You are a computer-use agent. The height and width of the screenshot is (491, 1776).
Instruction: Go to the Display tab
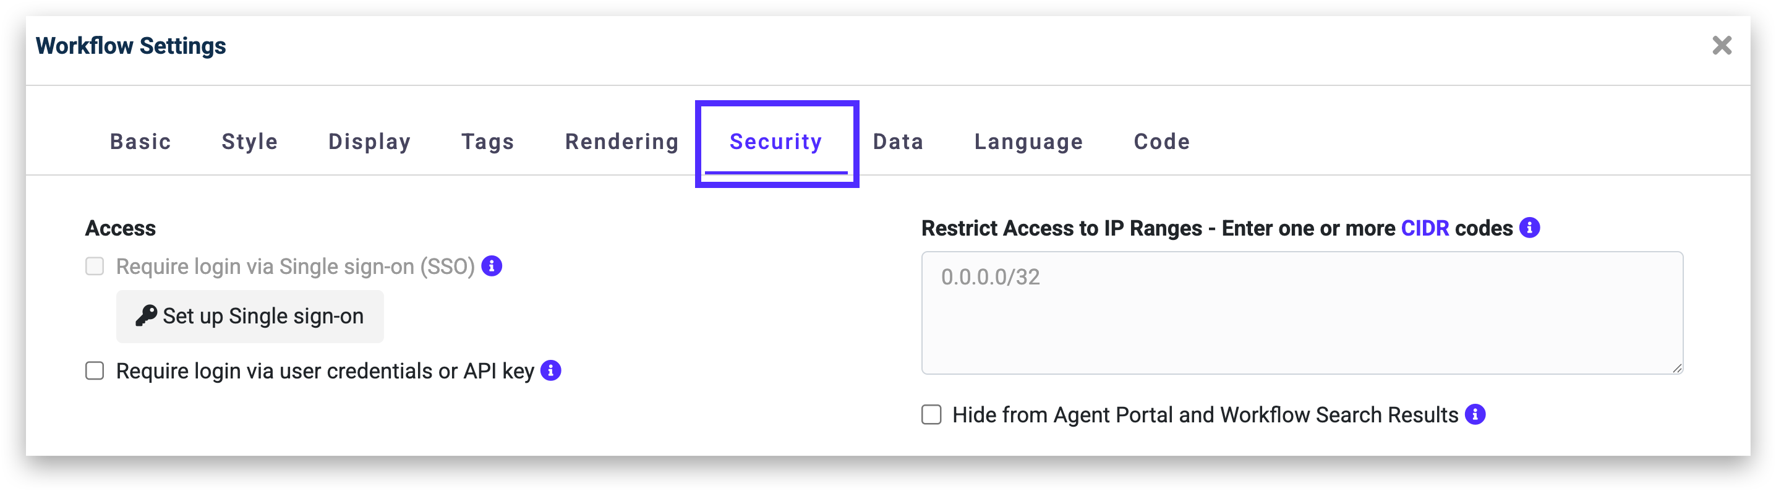click(370, 142)
